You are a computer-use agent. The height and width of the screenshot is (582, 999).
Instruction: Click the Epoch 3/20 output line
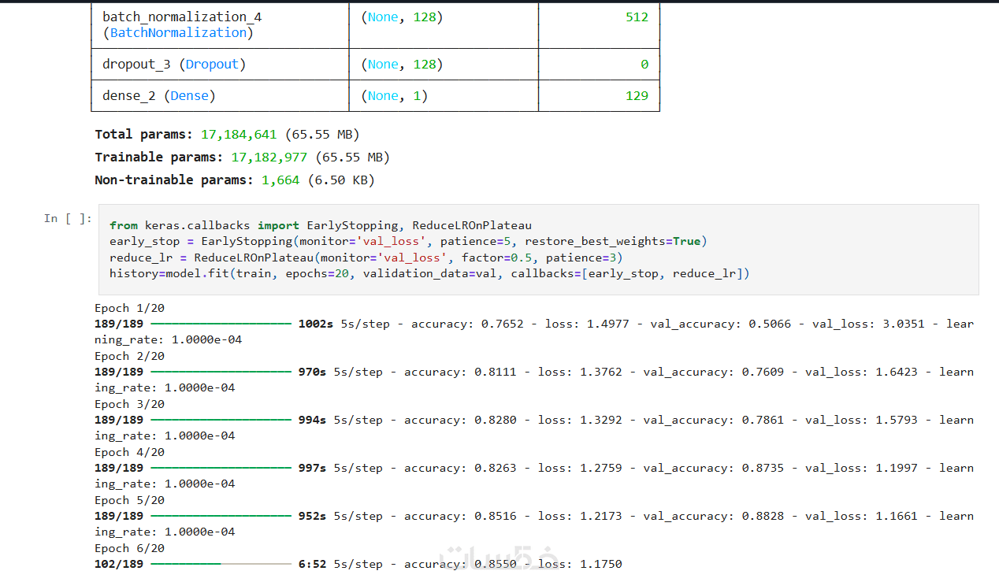click(x=129, y=404)
